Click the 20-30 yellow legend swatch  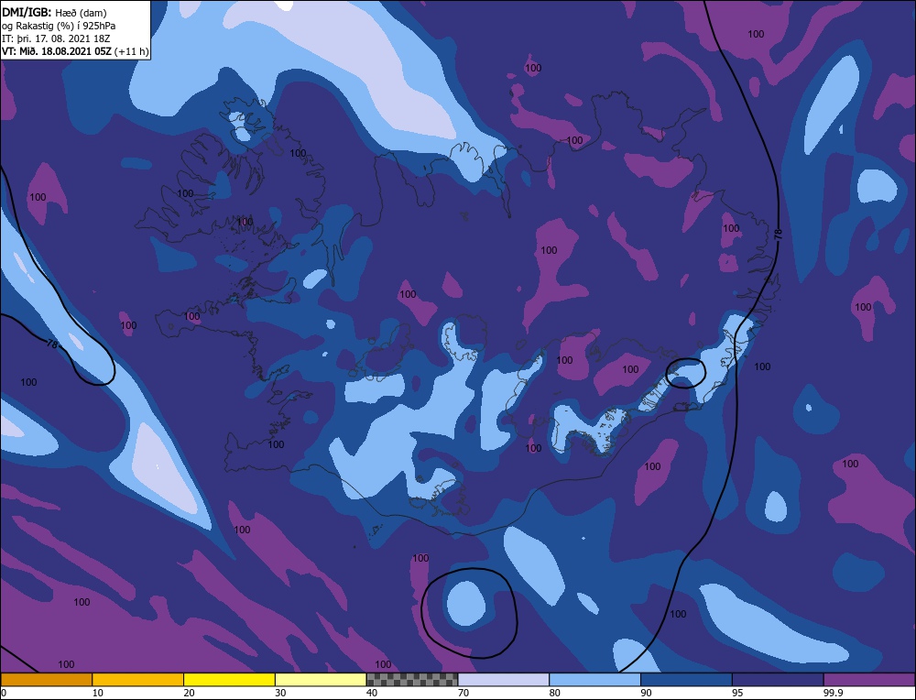click(229, 680)
